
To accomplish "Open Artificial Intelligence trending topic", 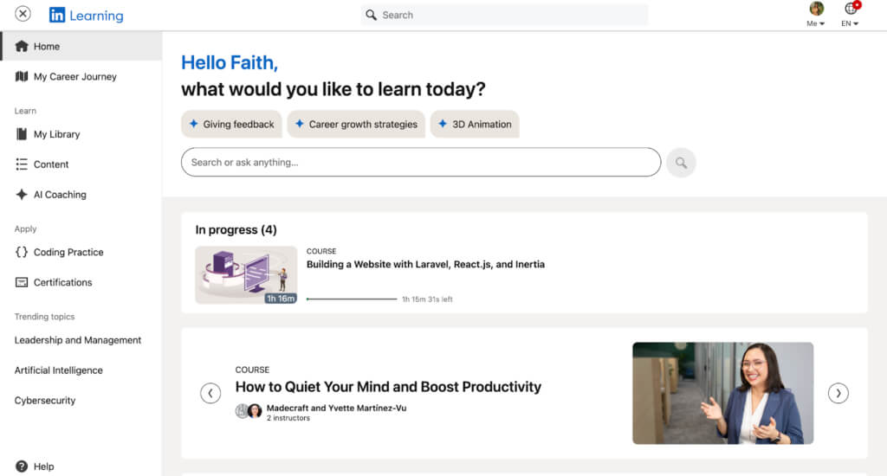I will pos(58,370).
